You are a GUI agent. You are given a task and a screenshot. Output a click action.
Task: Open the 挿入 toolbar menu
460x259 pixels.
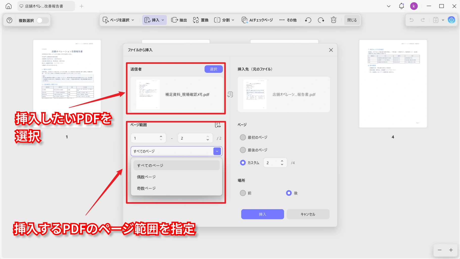click(x=154, y=20)
